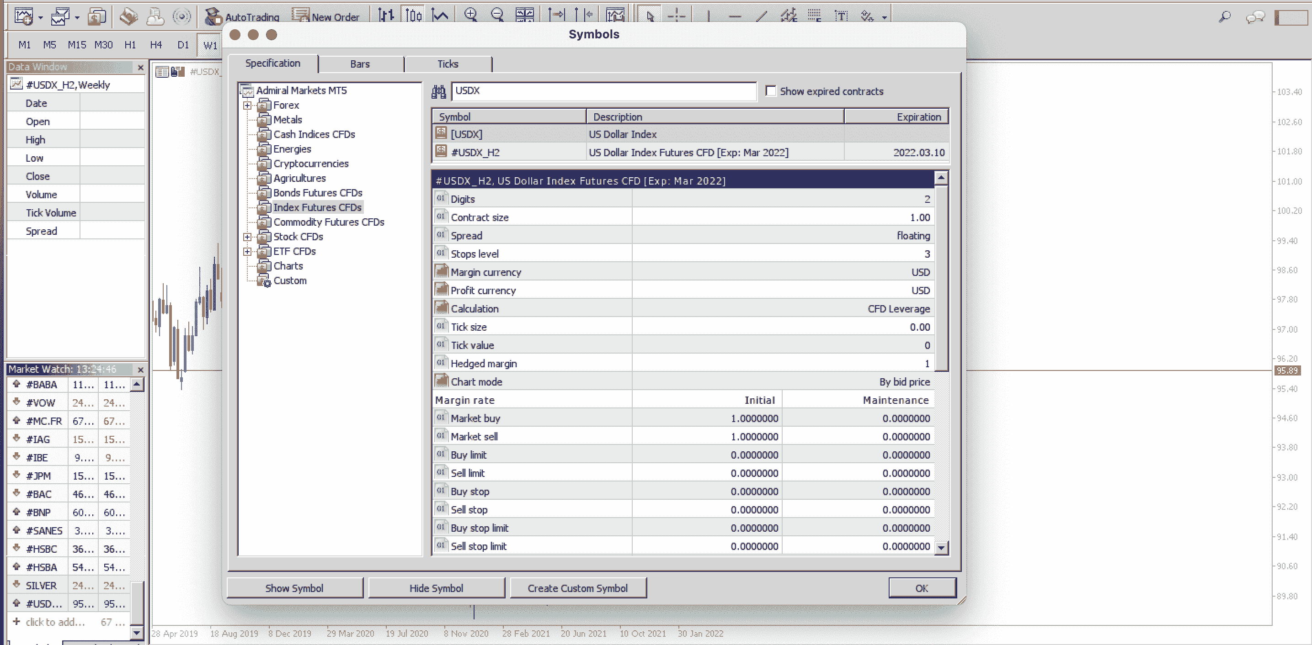The width and height of the screenshot is (1312, 645).
Task: Click the binoculars search icon in Symbols
Action: 438,91
